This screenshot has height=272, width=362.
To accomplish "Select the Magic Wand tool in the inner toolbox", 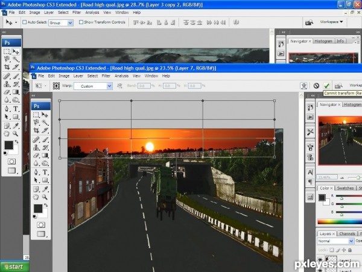I will click(45, 122).
